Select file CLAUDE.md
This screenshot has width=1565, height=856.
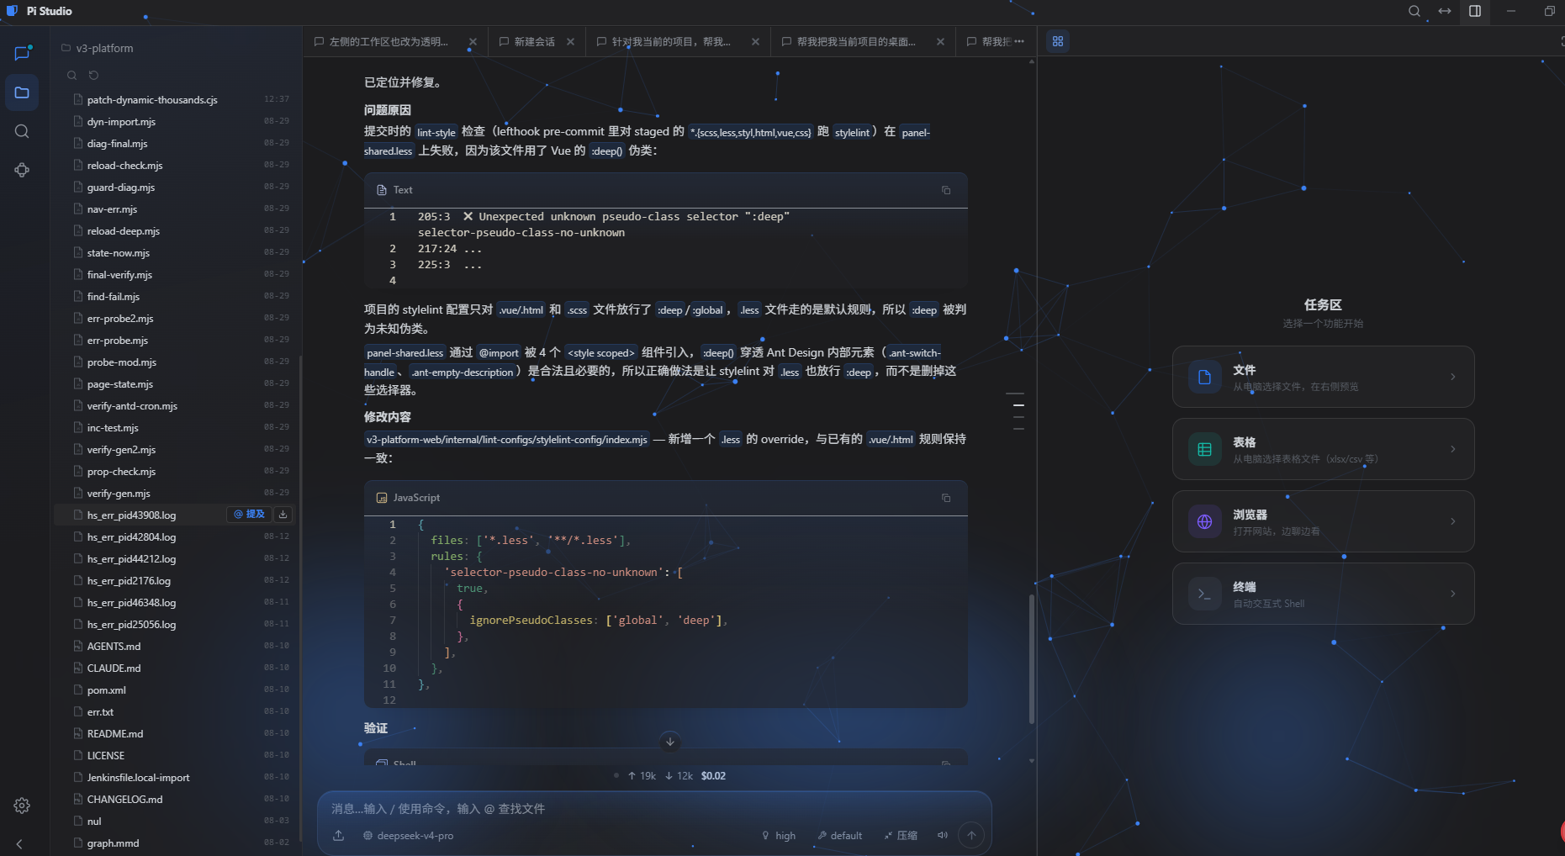(x=173, y=668)
